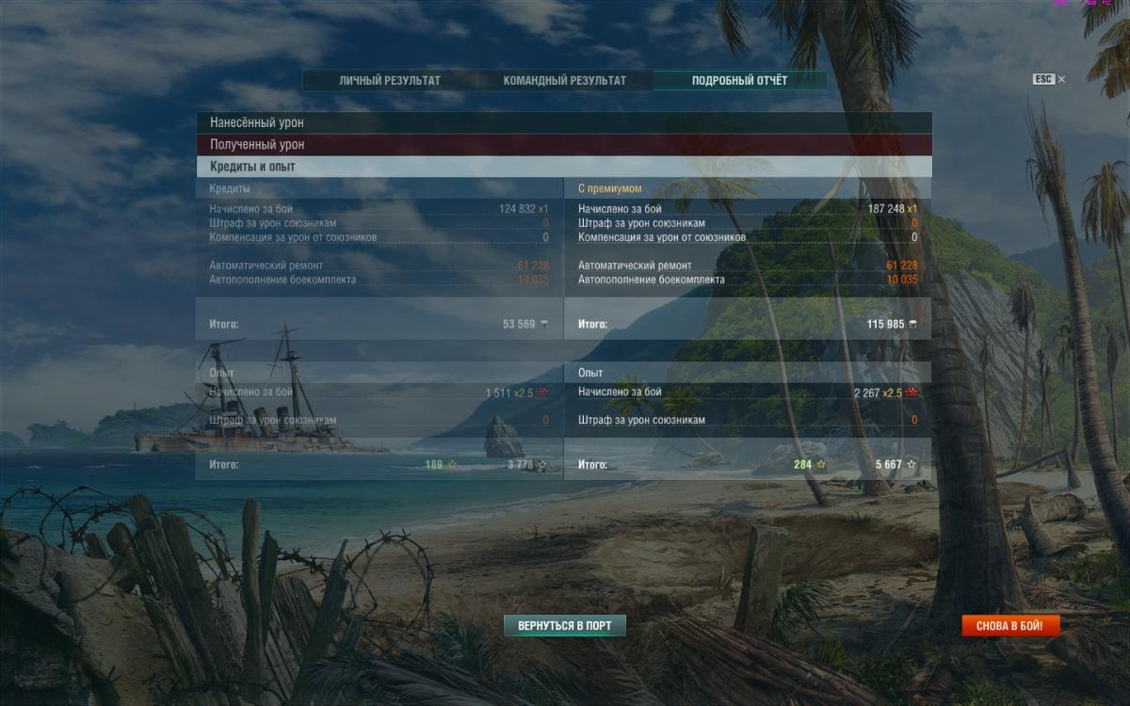Switch to the Личный результат tab

pyautogui.click(x=390, y=81)
